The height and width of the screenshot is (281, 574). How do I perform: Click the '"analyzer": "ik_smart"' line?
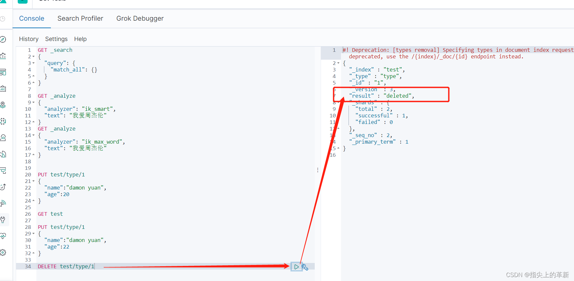click(80, 109)
